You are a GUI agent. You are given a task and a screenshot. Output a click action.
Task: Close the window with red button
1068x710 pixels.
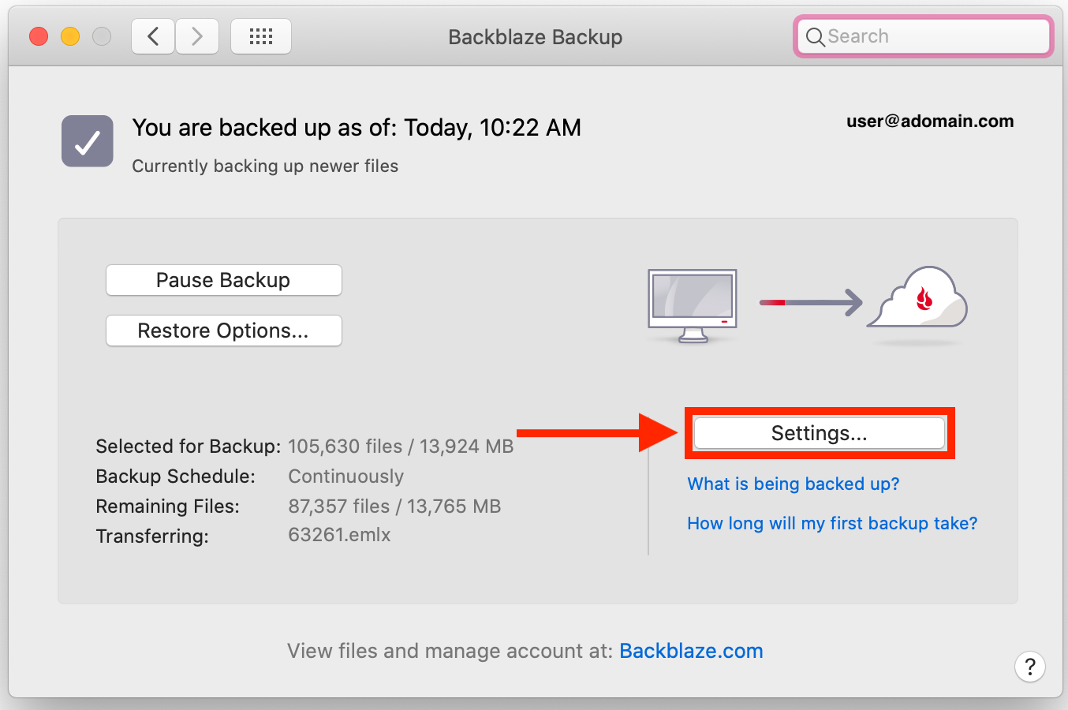click(39, 36)
